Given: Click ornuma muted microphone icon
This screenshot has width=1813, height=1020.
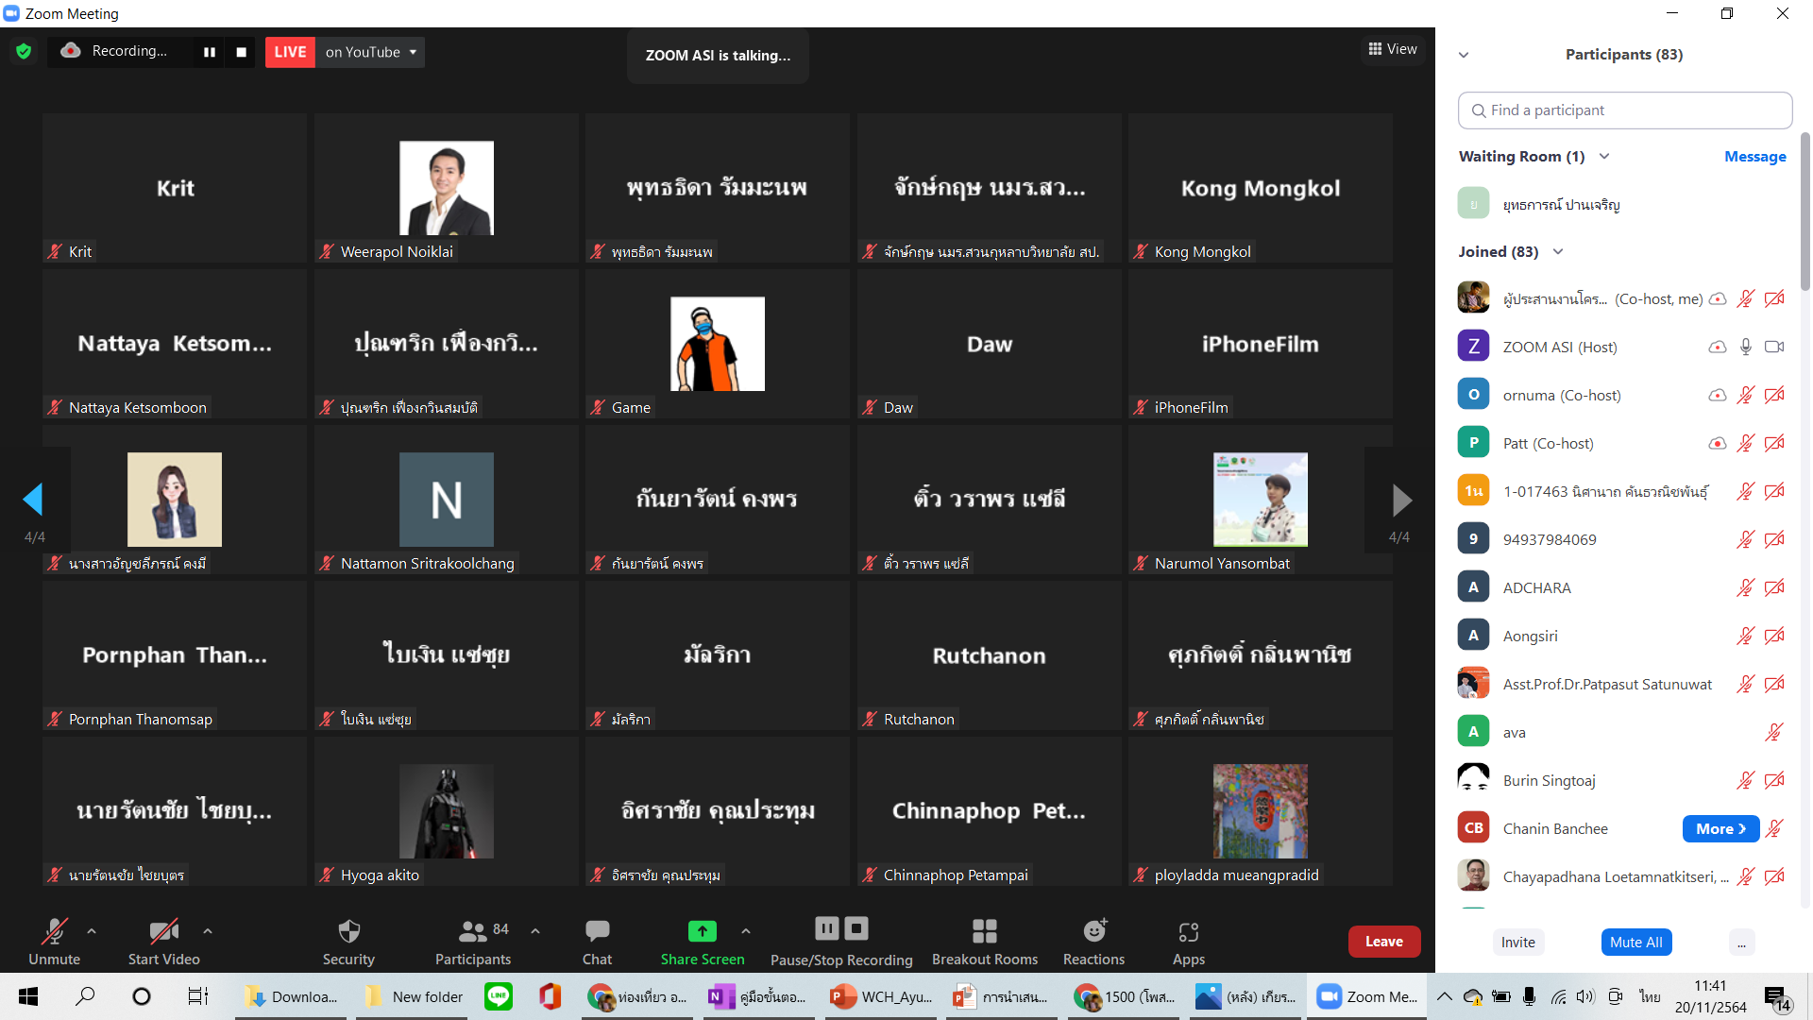Looking at the screenshot, I should click(x=1746, y=396).
